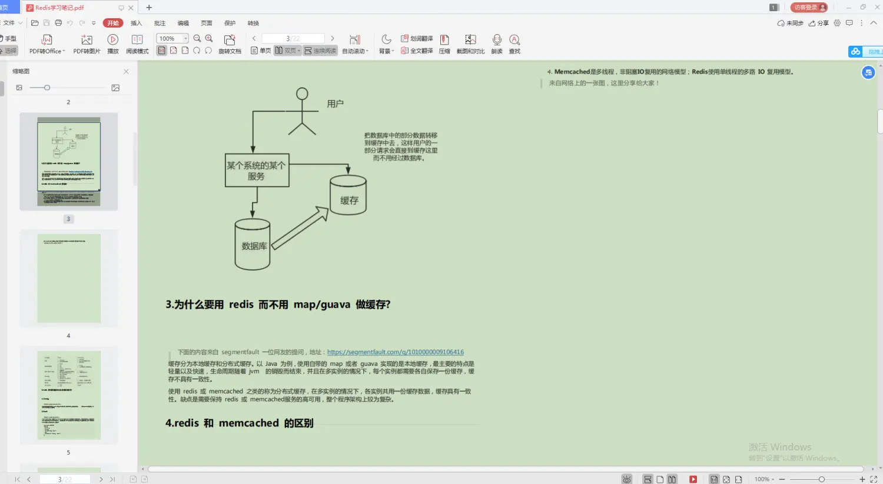The image size is (883, 484).
Task: Select page 4 thumbnail in sidebar
Action: tap(68, 278)
